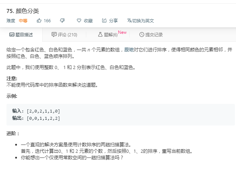The image size is (236, 169).
Task: Follow the 原地 in-place link
Action: [129, 50]
